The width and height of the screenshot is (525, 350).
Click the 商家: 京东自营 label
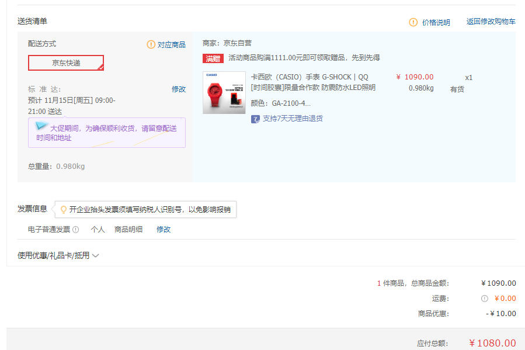pyautogui.click(x=227, y=43)
